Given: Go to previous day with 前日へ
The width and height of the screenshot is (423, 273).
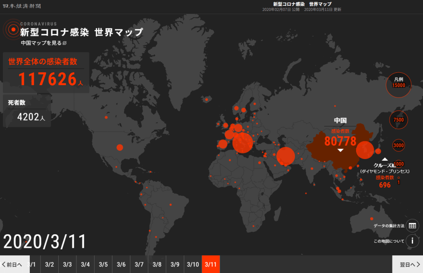Looking at the screenshot, I should click(x=12, y=264).
